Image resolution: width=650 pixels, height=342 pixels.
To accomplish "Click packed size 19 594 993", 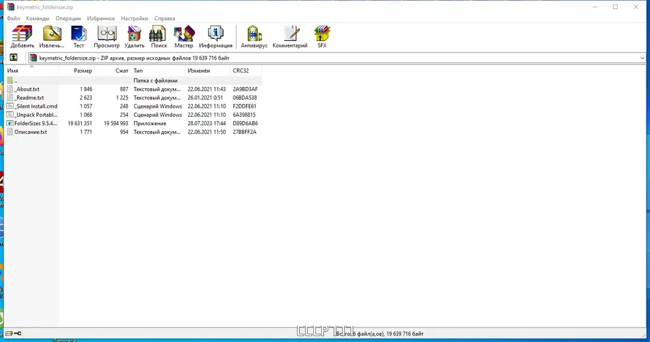I will point(116,123).
